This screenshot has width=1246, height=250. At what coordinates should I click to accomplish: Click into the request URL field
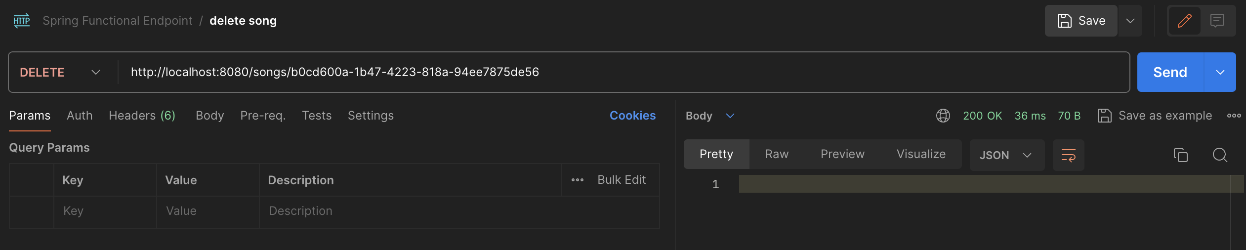pos(593,72)
